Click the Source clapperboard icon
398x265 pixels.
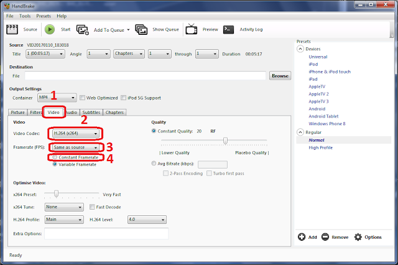(12, 29)
